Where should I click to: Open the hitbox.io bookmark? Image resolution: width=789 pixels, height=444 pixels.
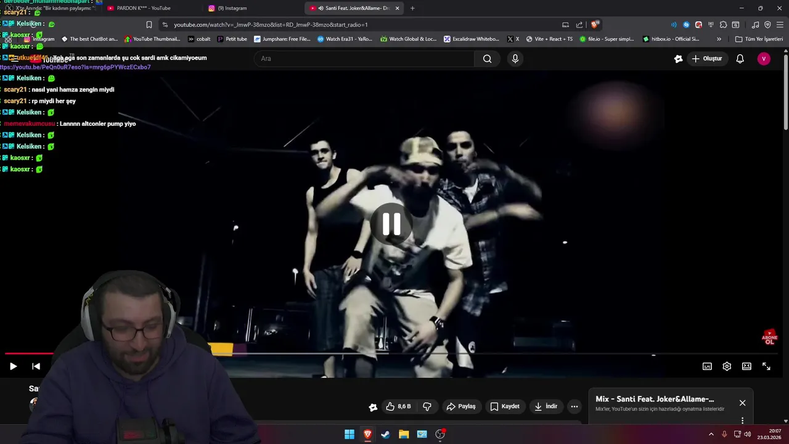pos(671,39)
